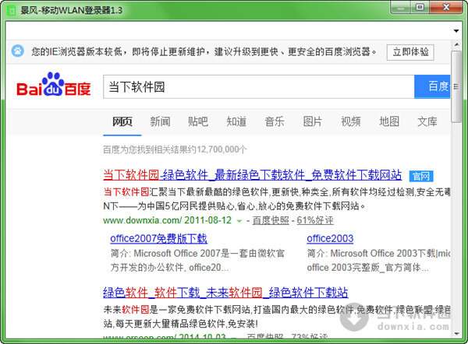
Task: Click the Baidu logo
Action: [53, 85]
